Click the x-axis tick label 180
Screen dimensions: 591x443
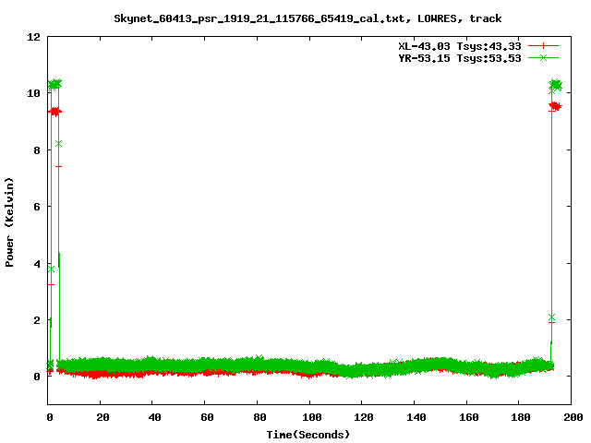[x=521, y=417]
